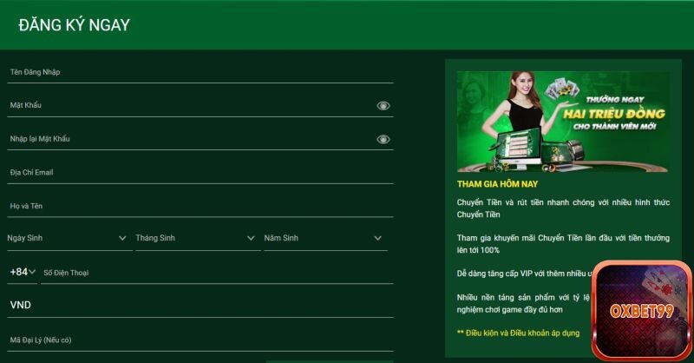Click the Dễ dàng tăng cấp VIP text
The height and width of the screenshot is (363, 694).
point(520,273)
